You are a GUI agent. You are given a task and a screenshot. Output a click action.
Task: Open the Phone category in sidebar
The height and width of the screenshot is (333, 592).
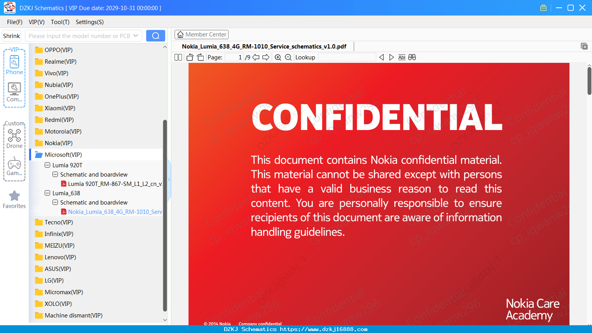[x=14, y=65]
